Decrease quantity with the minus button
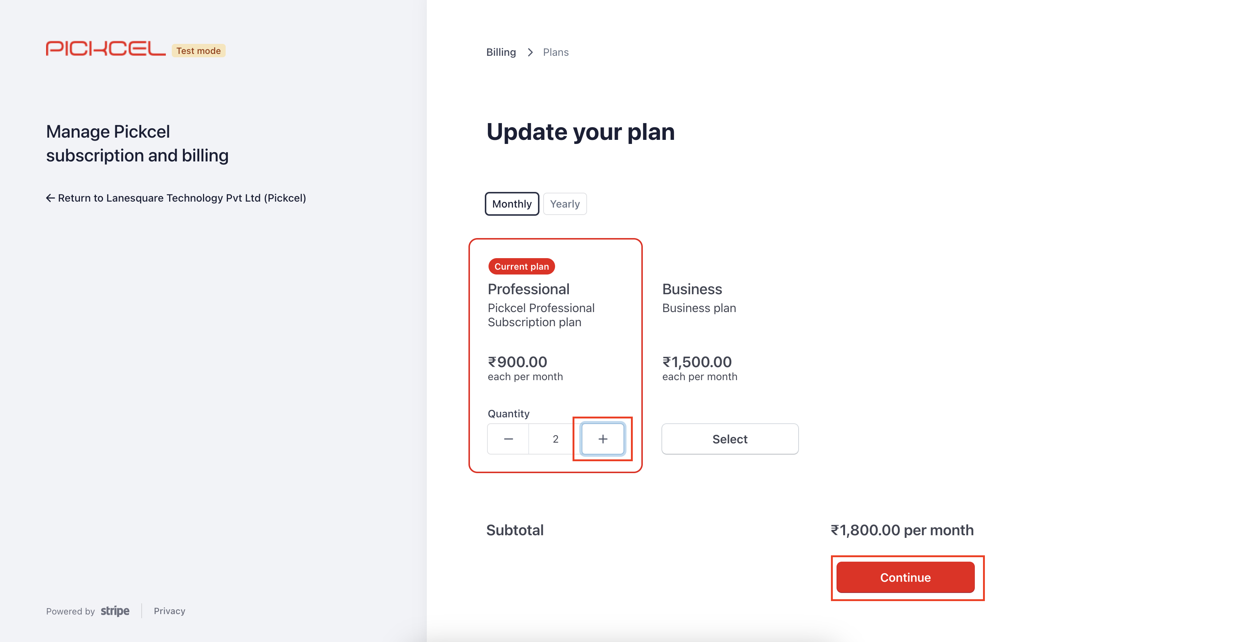1244x642 pixels. point(508,439)
